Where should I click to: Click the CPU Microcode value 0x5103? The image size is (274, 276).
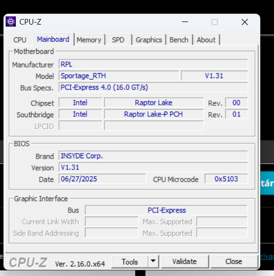(x=226, y=179)
